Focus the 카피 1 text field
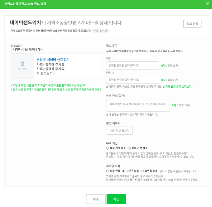The width and height of the screenshot is (212, 207). point(132,65)
